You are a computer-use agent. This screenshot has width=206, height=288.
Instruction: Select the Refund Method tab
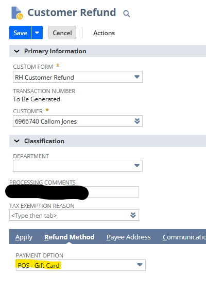pyautogui.click(x=70, y=237)
